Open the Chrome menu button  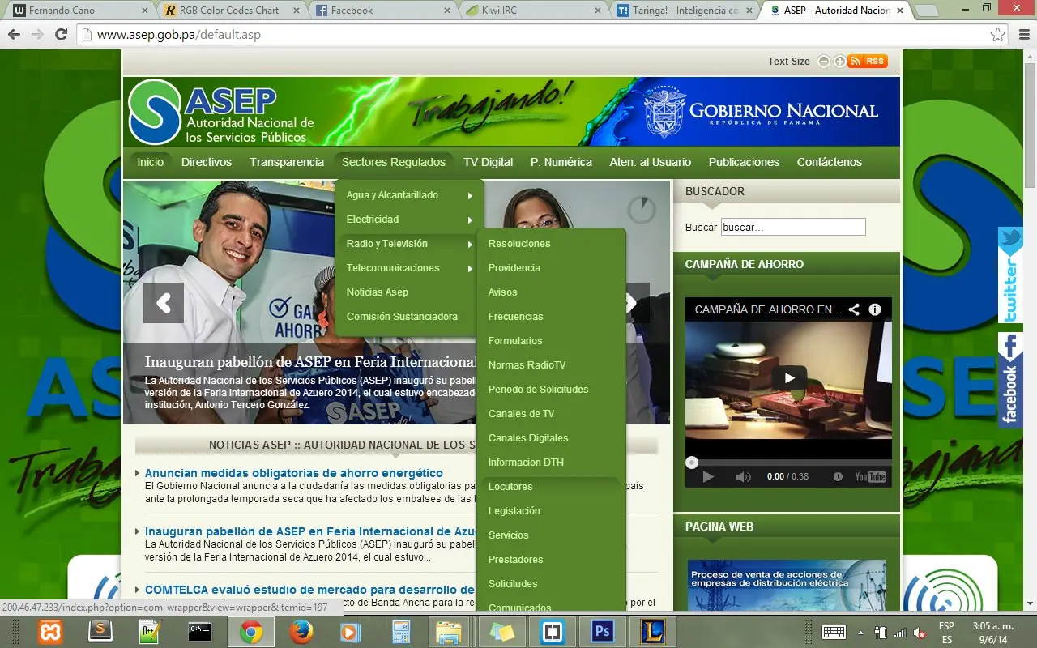tap(1022, 35)
